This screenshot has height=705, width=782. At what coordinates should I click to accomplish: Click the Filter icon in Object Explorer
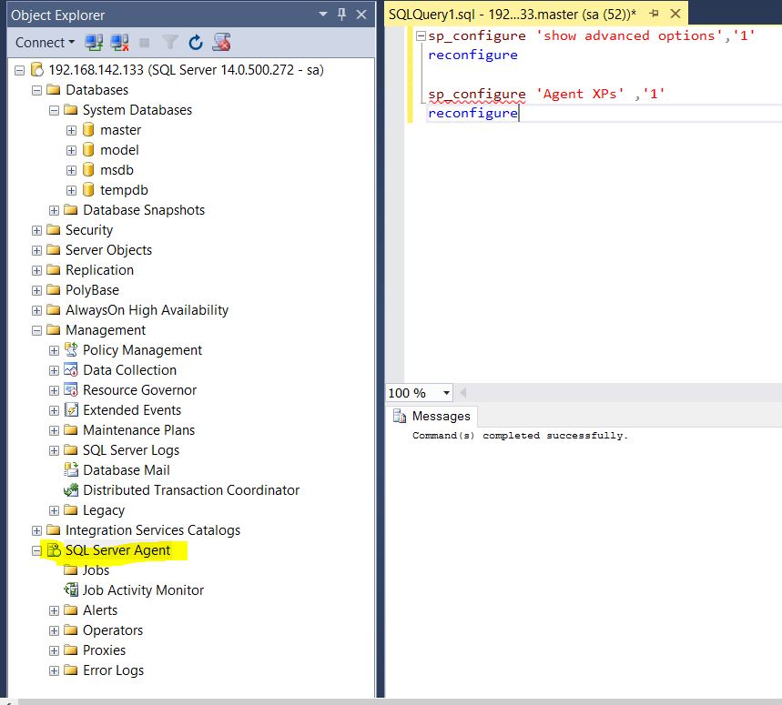point(170,43)
